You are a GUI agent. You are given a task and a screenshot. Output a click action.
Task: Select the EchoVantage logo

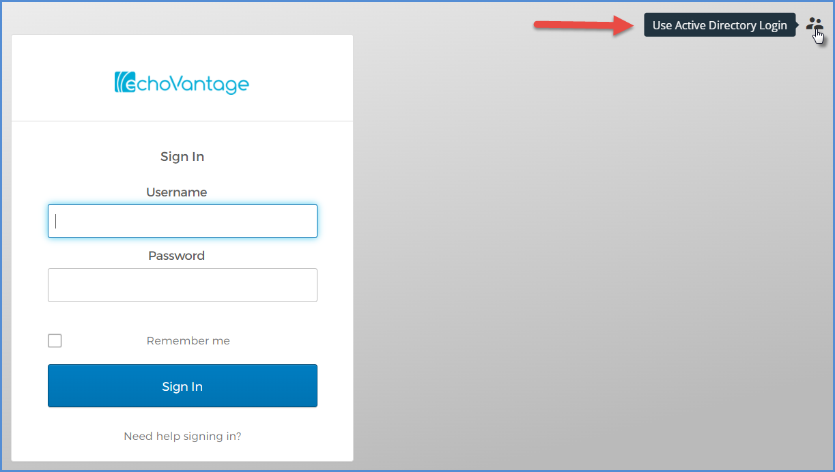182,83
